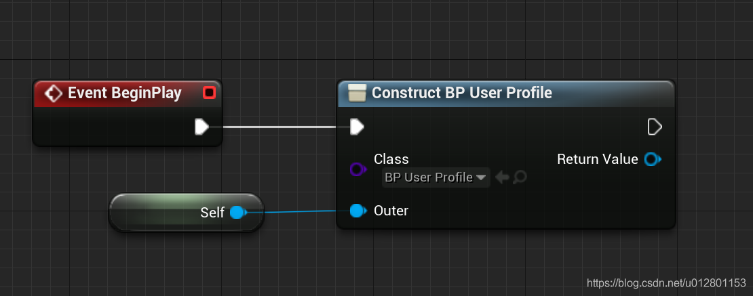Viewport: 753px width, 296px height.
Task: Click the Self node output pin
Action: [x=237, y=212]
